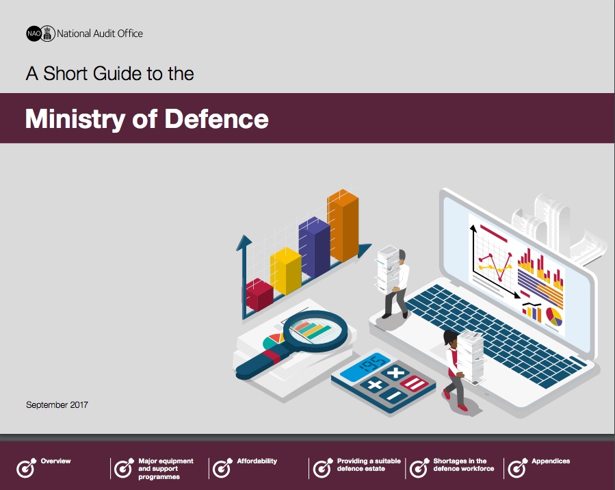The width and height of the screenshot is (615, 490).
Task: Click the NAO logo emblem
Action: 41,34
